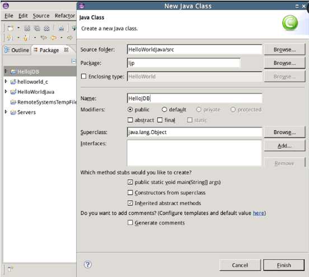Check the abstract modifier checkbox
The width and height of the screenshot is (309, 277).
click(130, 120)
